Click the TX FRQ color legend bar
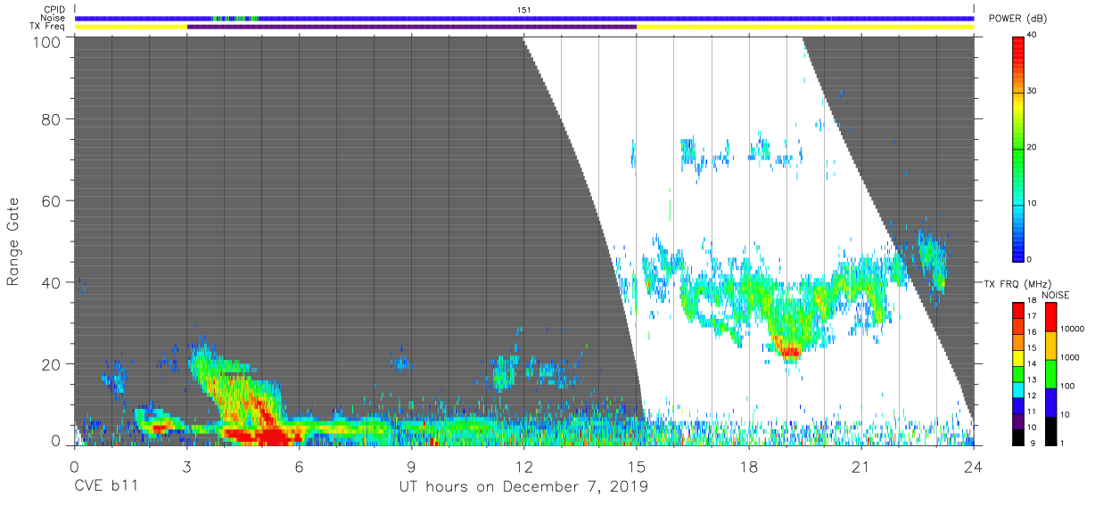 click(x=1017, y=372)
